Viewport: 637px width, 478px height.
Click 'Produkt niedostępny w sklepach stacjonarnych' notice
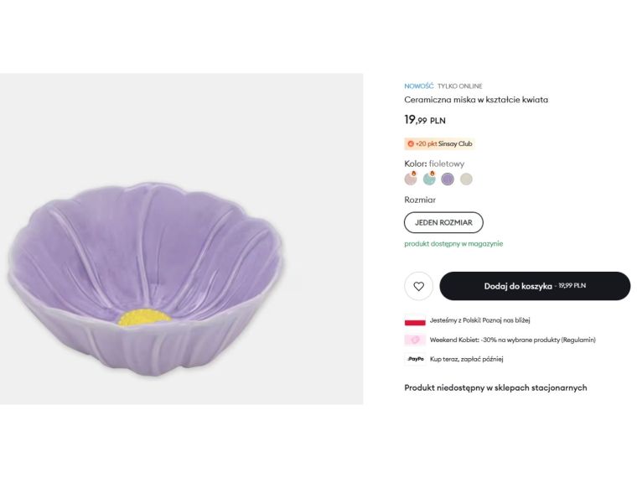coord(495,387)
